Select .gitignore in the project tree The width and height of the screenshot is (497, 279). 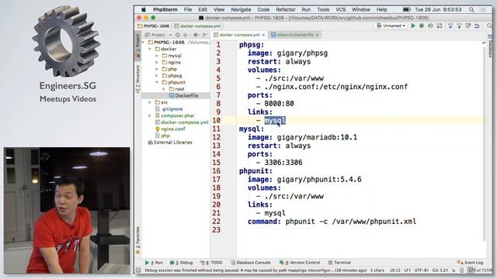[172, 108]
